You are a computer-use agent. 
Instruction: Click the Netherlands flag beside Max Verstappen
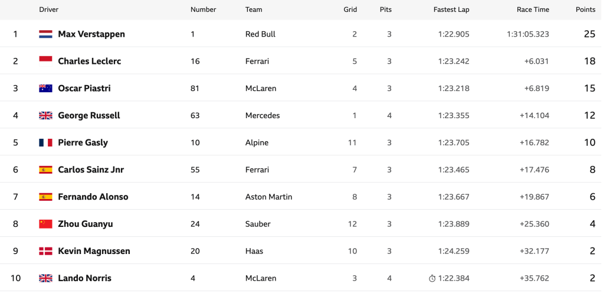[x=45, y=34]
